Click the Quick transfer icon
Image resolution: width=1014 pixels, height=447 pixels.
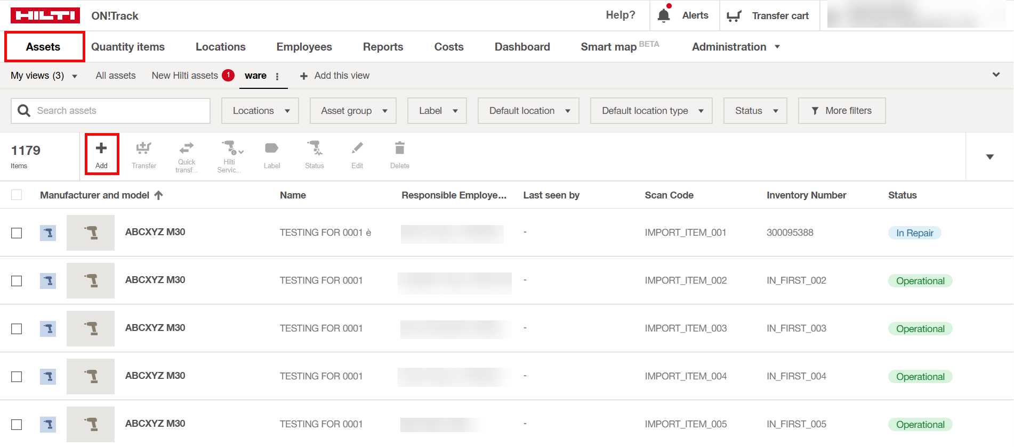click(x=187, y=147)
